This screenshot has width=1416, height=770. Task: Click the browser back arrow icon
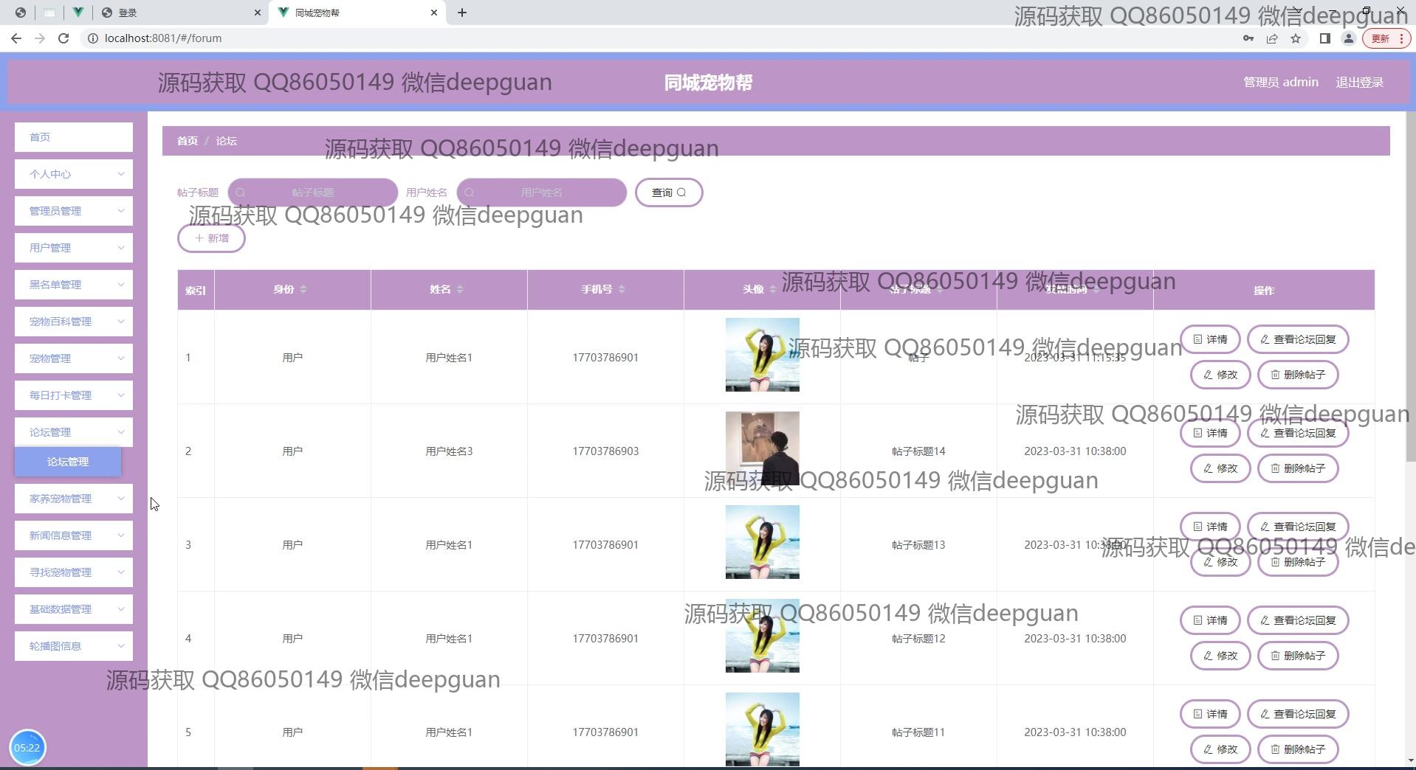[16, 38]
